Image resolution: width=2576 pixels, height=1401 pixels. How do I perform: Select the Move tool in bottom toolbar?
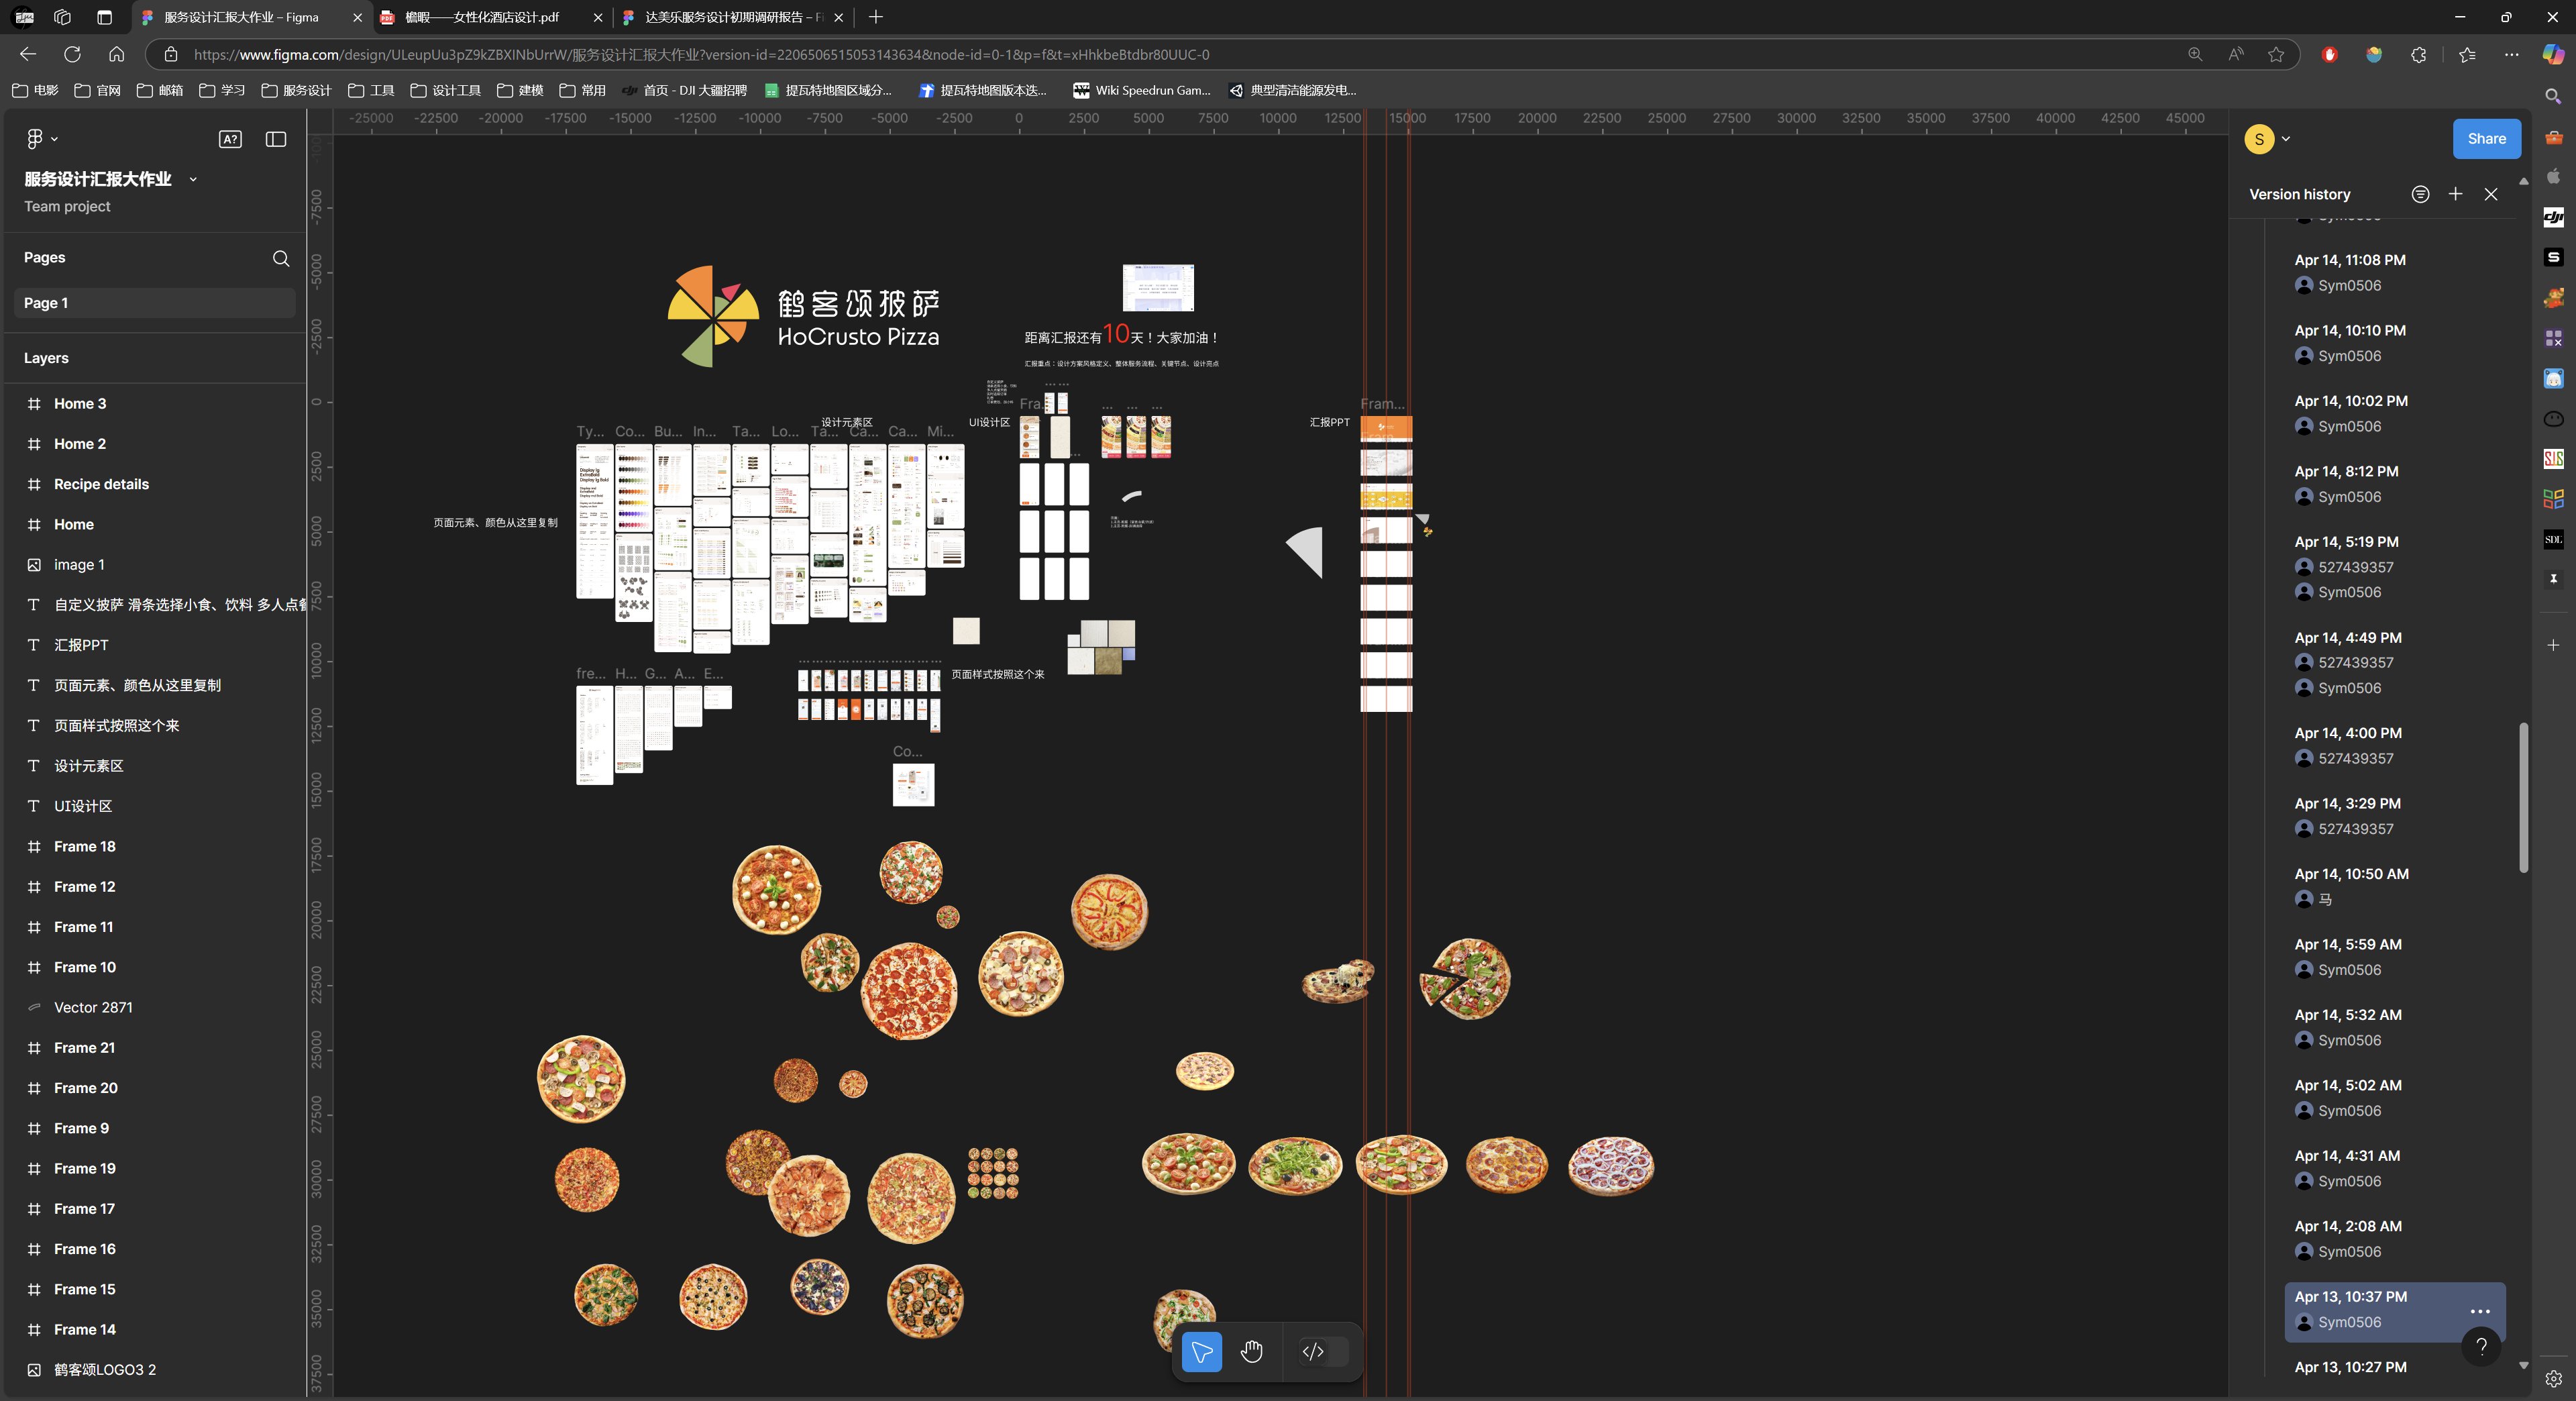[x=1201, y=1352]
